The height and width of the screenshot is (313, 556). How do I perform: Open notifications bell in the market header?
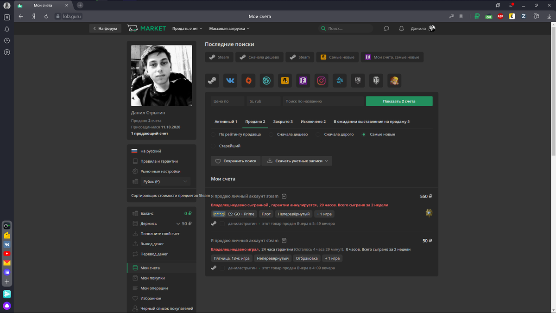point(401,28)
